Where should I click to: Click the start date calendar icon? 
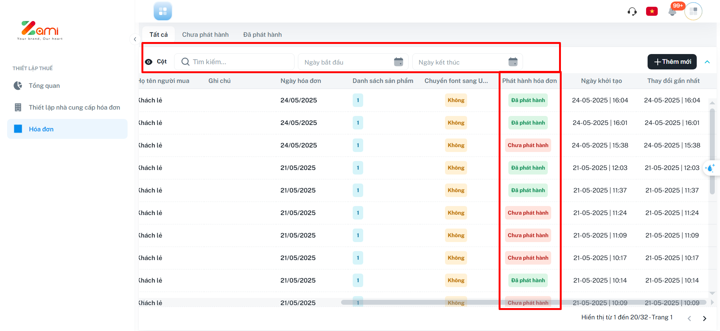(x=398, y=62)
